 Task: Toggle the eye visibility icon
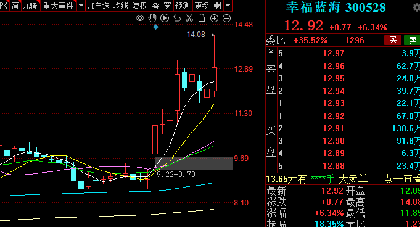tap(140, 19)
